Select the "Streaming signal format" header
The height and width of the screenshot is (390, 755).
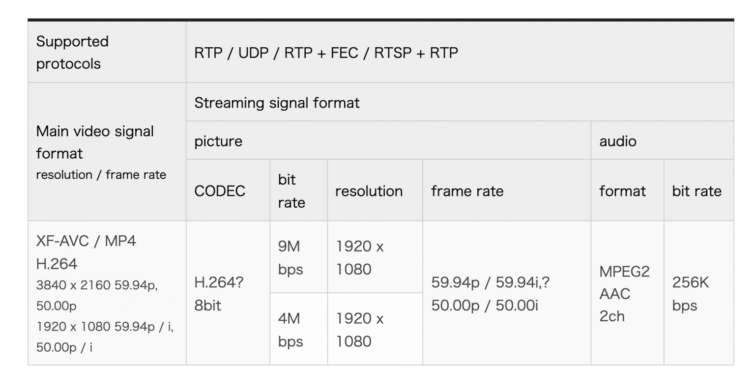pyautogui.click(x=277, y=103)
